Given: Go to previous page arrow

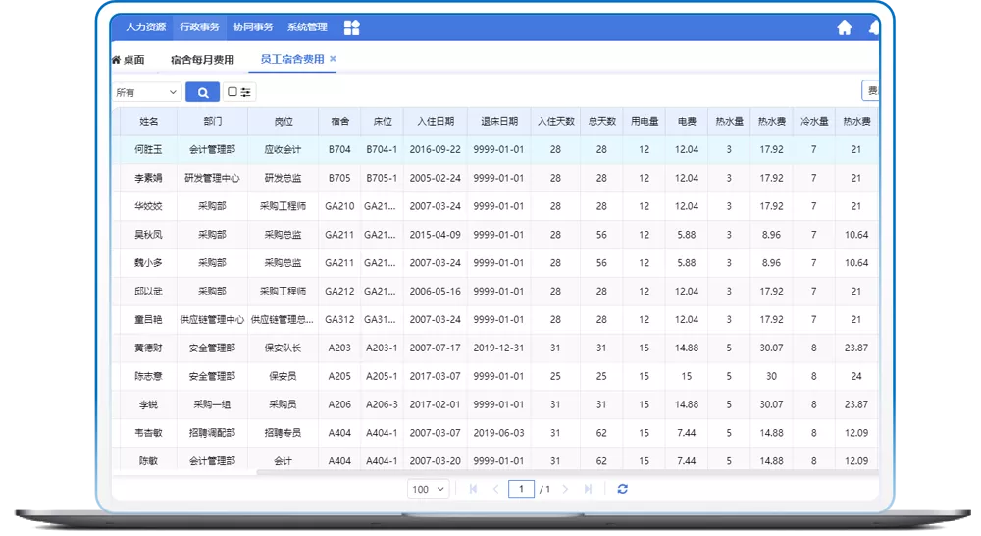Looking at the screenshot, I should coord(496,489).
